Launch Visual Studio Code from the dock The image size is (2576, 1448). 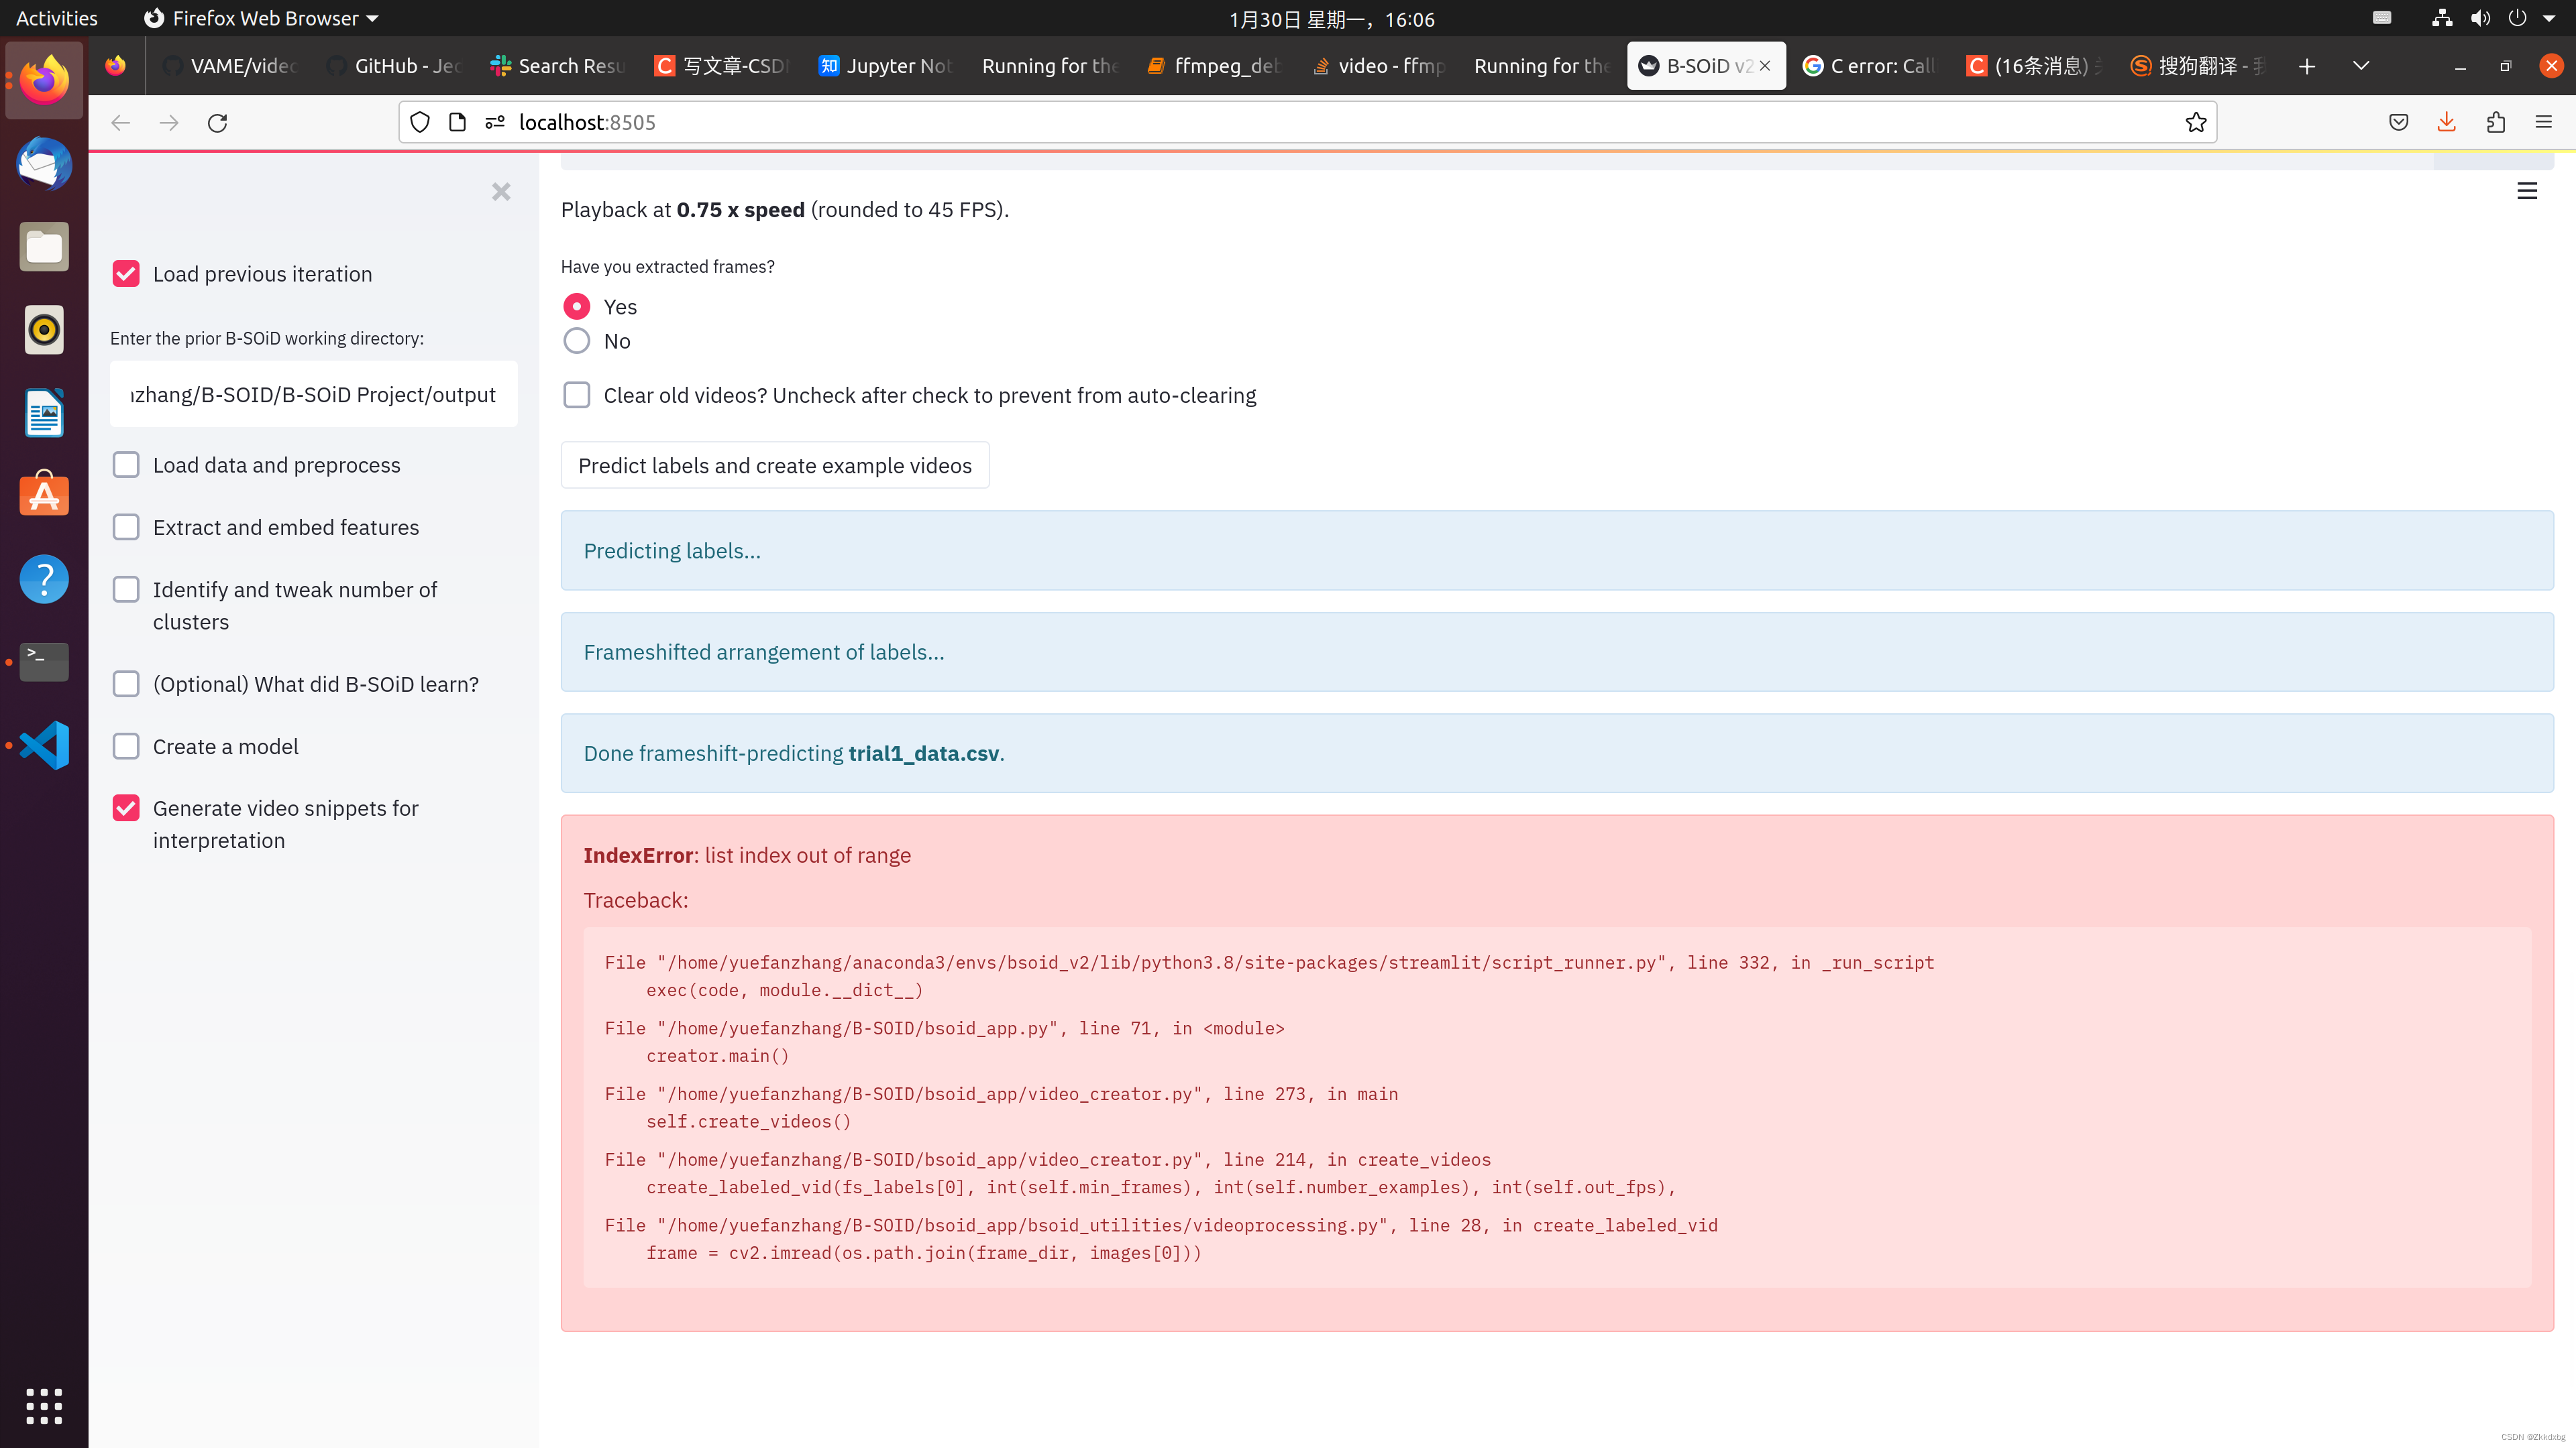point(44,745)
